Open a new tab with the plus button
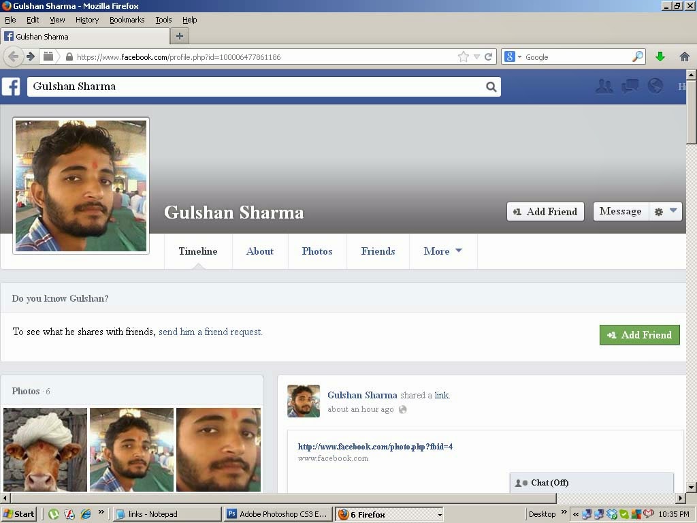The image size is (697, 523). pyautogui.click(x=180, y=36)
